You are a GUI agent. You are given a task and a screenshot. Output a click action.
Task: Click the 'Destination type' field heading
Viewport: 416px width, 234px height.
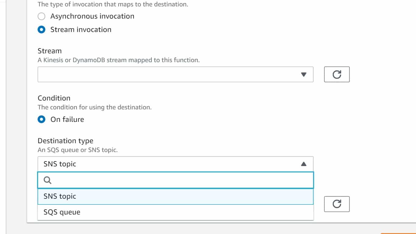(65, 141)
